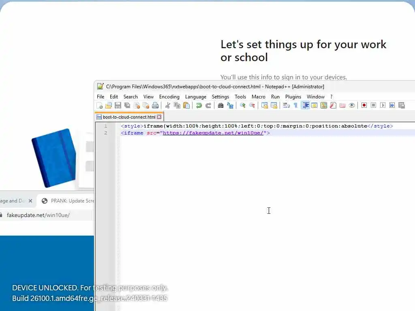Click Folder as Workspace icon
Screen dimensions: 415x311
[342, 106]
